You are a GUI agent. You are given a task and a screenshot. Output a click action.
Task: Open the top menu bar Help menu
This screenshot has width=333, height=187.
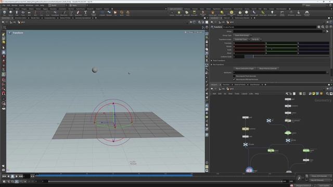click(x=42, y=5)
